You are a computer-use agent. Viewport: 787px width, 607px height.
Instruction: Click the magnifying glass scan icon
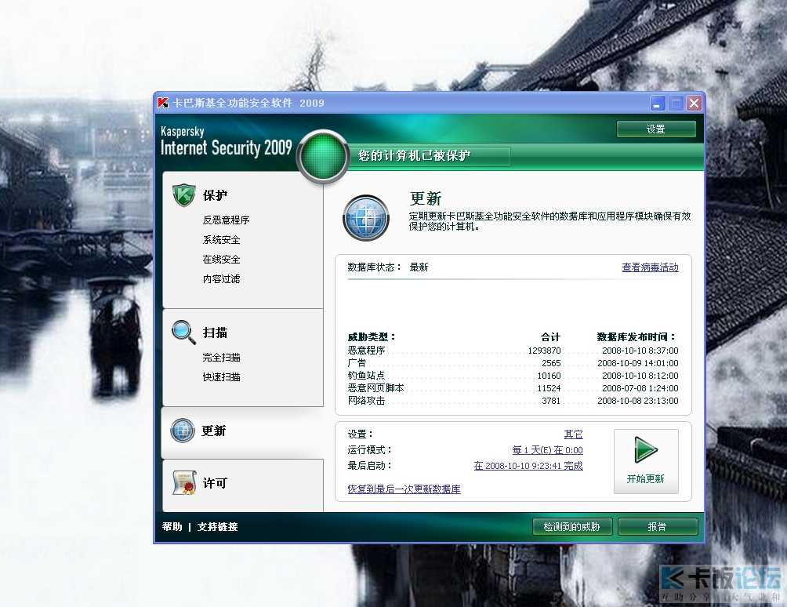(x=183, y=333)
